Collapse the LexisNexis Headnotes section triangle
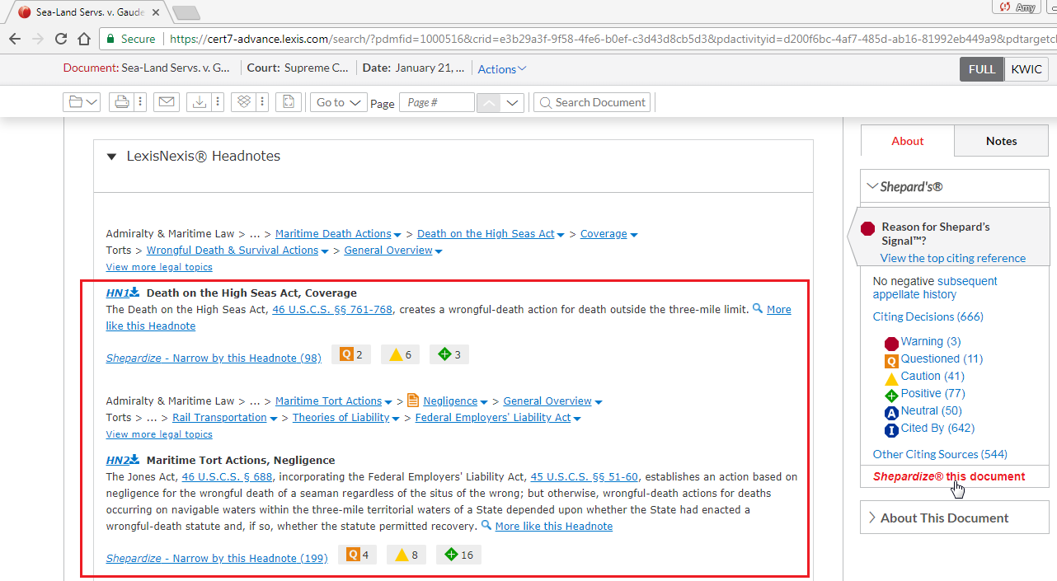Screen dimensions: 1057x581 point(110,157)
